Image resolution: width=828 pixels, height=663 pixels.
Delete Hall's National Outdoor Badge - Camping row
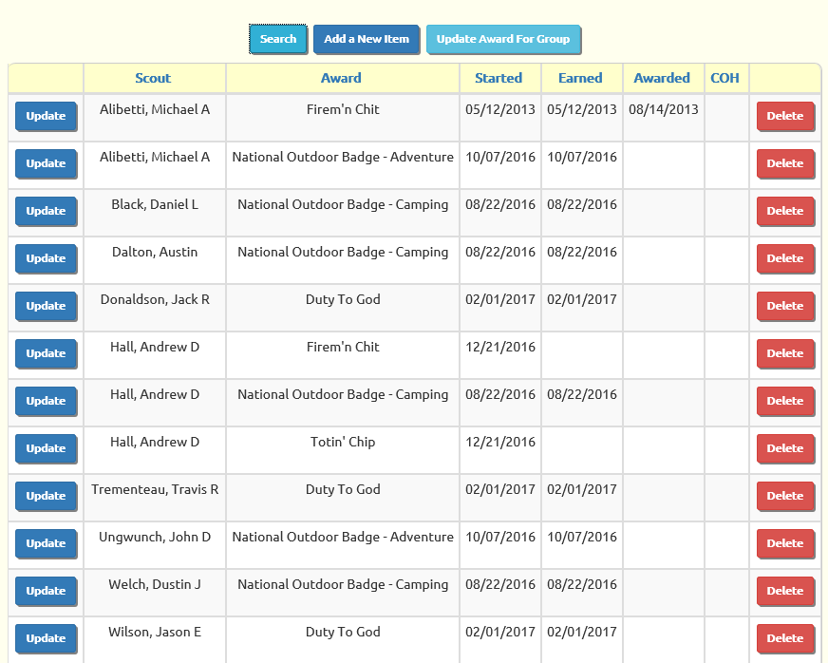pyautogui.click(x=785, y=402)
